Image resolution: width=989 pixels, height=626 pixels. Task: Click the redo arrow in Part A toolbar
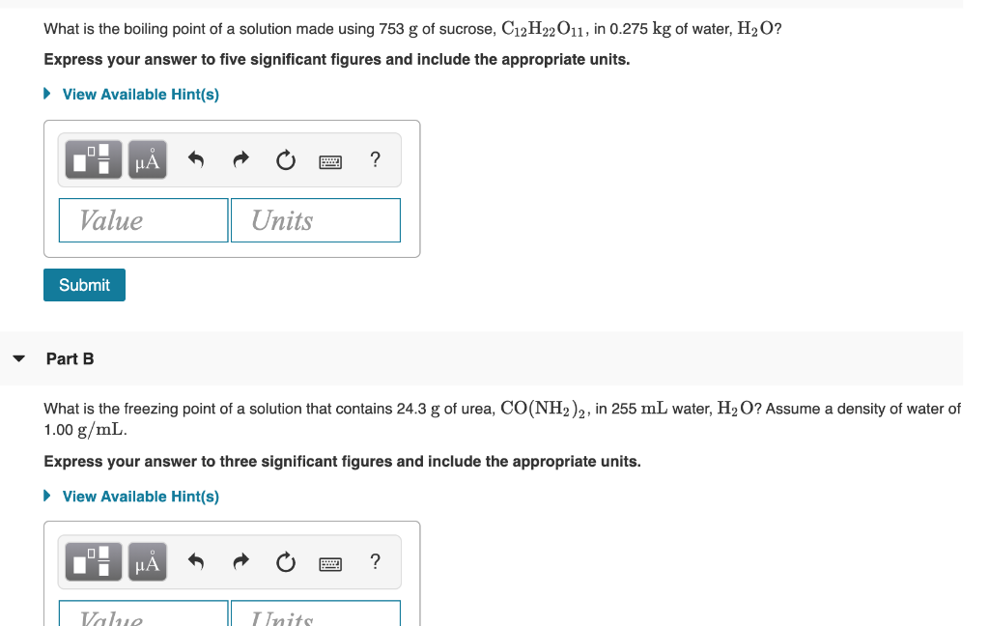click(240, 159)
